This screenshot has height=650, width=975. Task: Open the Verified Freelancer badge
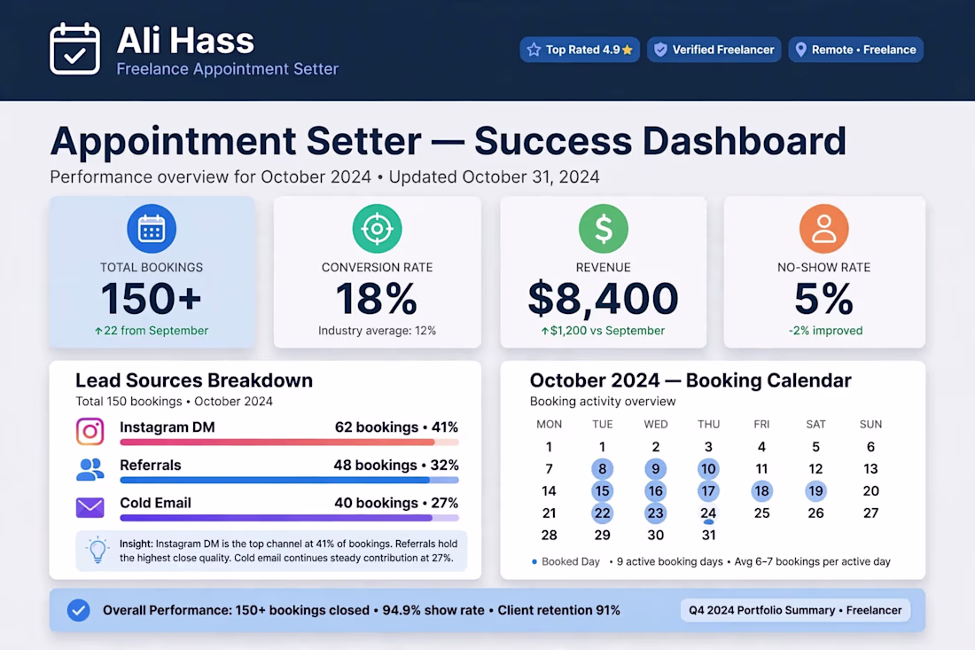coord(714,50)
